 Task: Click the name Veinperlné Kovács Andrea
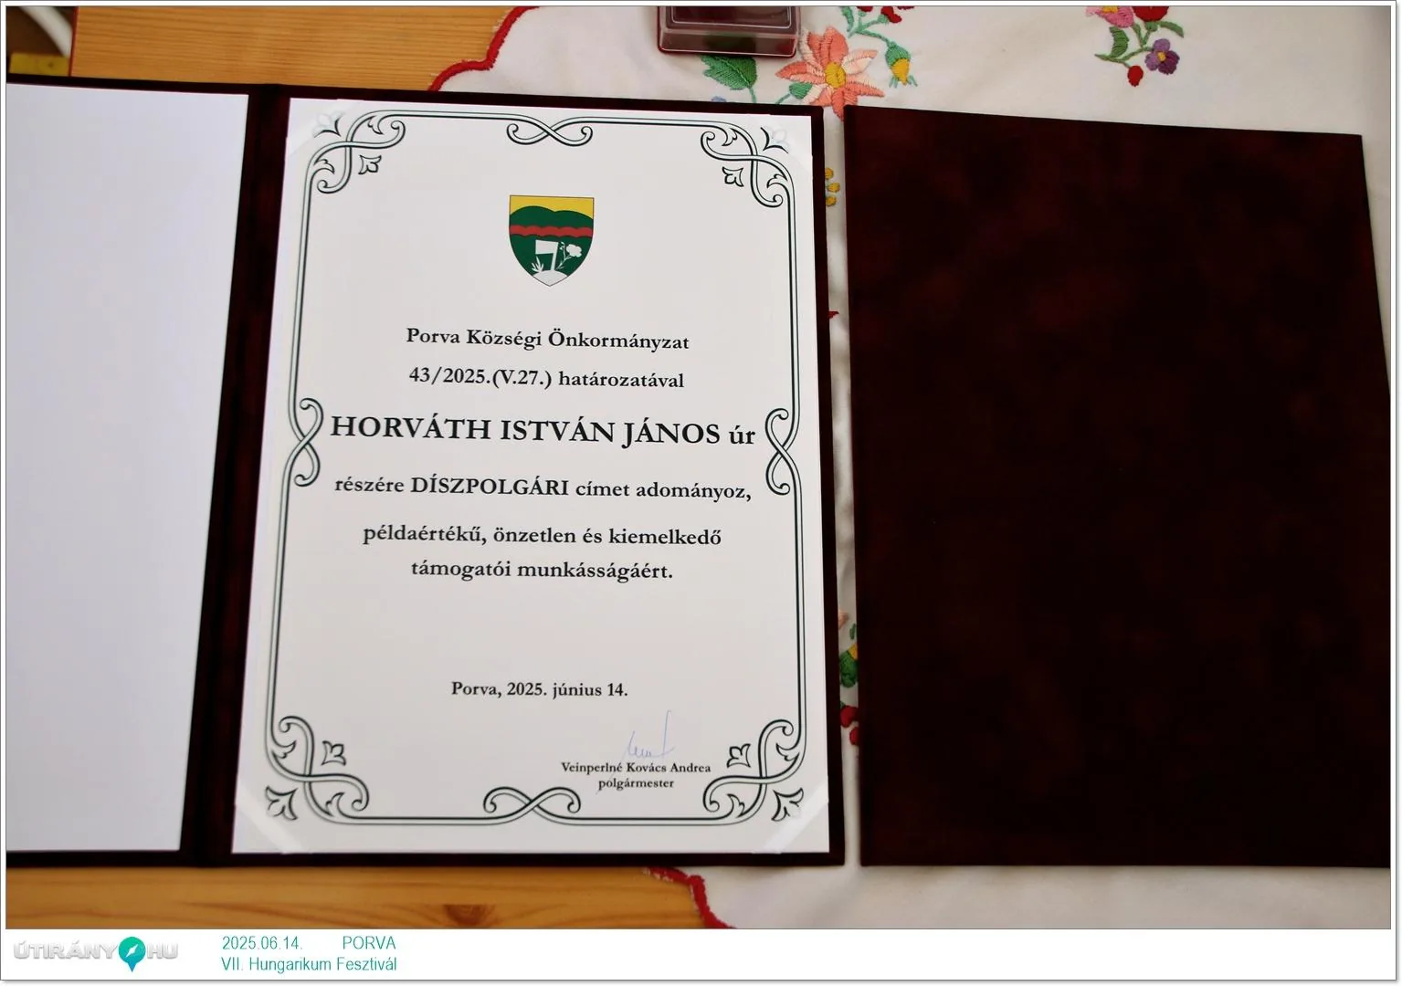(636, 768)
